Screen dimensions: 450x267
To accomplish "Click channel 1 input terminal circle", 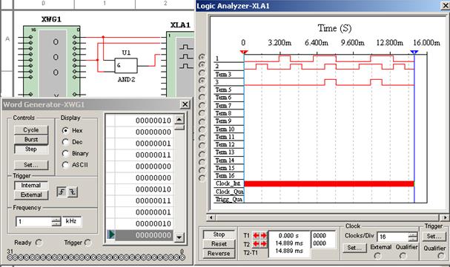I will coord(202,57).
